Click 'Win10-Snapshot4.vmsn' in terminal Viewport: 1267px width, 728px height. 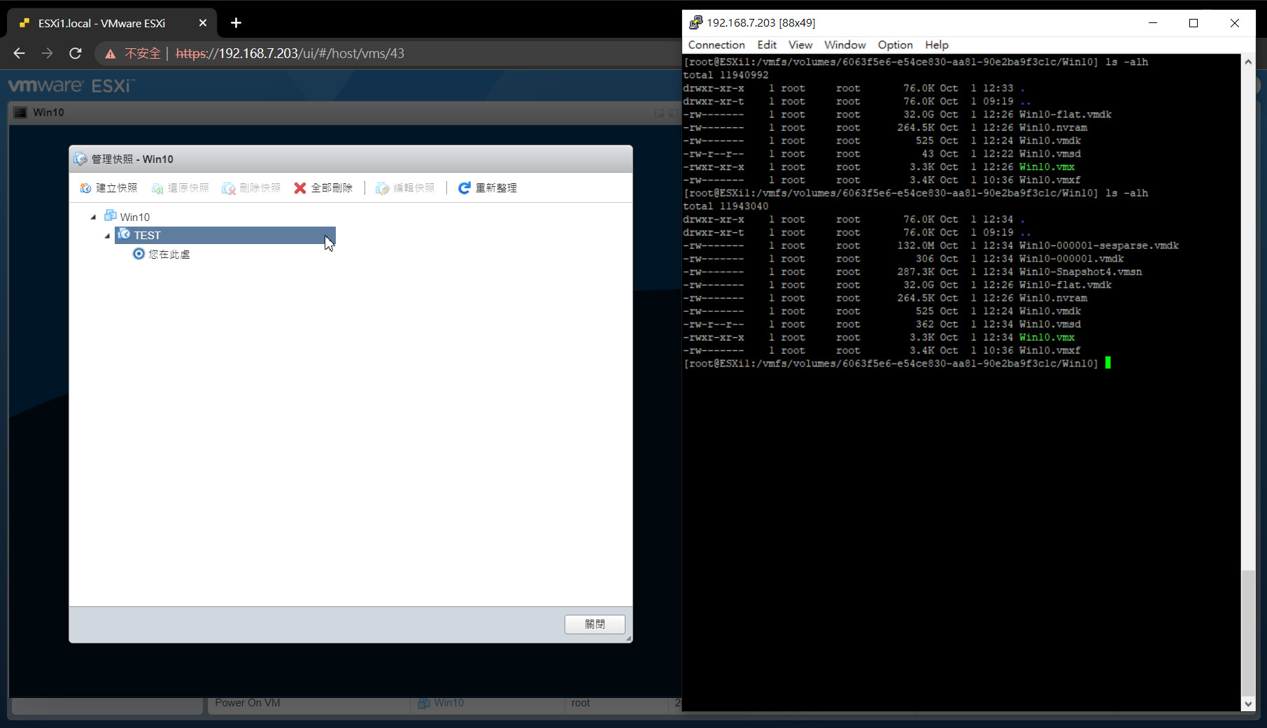(1080, 272)
